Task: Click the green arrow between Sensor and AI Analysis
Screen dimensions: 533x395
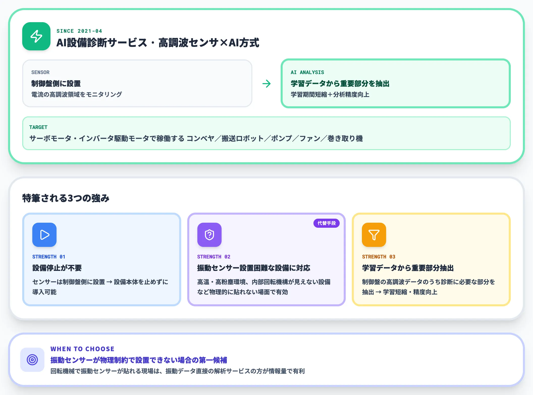Action: click(x=266, y=84)
